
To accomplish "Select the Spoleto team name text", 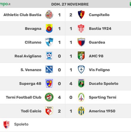I will [21, 124].
